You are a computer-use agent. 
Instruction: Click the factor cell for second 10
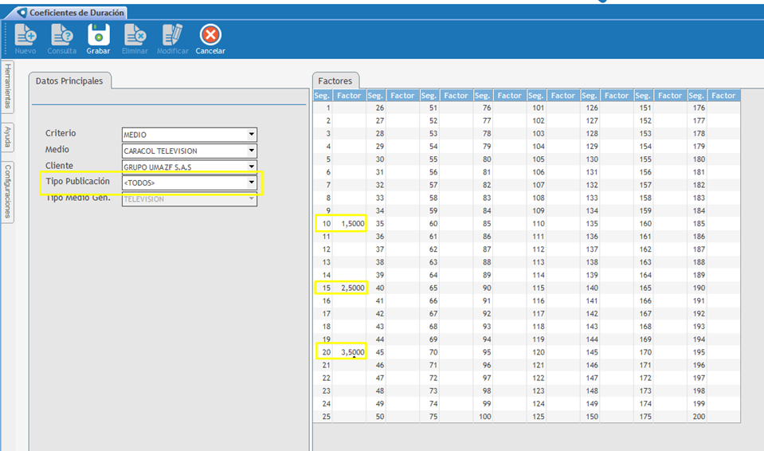click(x=350, y=224)
